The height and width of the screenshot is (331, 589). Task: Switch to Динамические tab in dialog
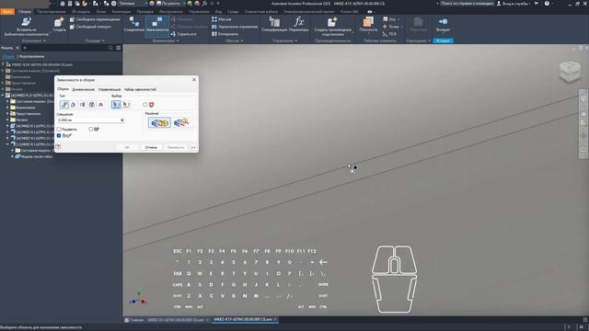[x=83, y=90]
